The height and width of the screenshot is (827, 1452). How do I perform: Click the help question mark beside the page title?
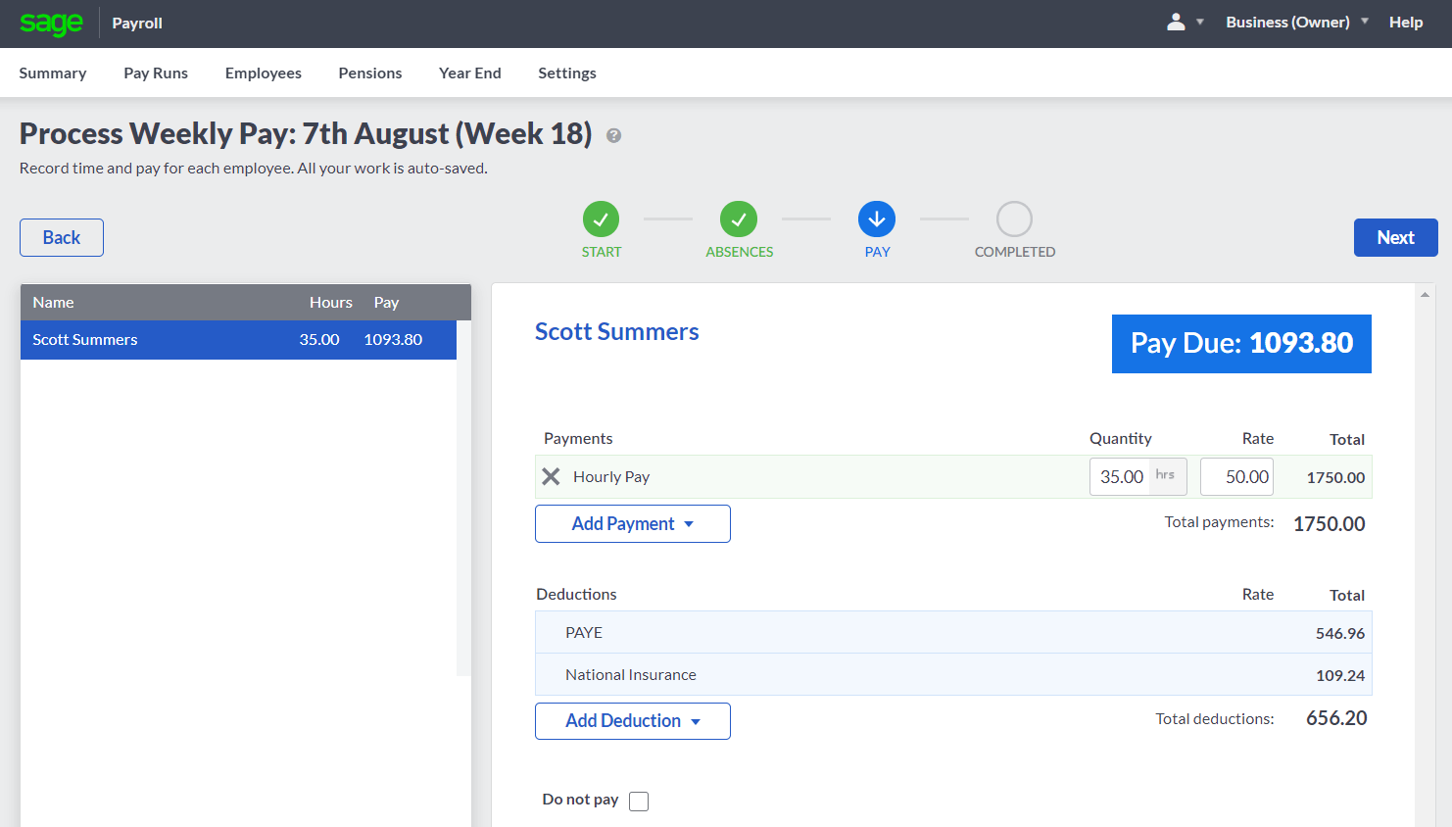coord(613,135)
